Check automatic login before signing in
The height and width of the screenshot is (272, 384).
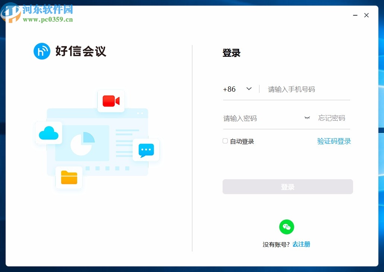225,141
